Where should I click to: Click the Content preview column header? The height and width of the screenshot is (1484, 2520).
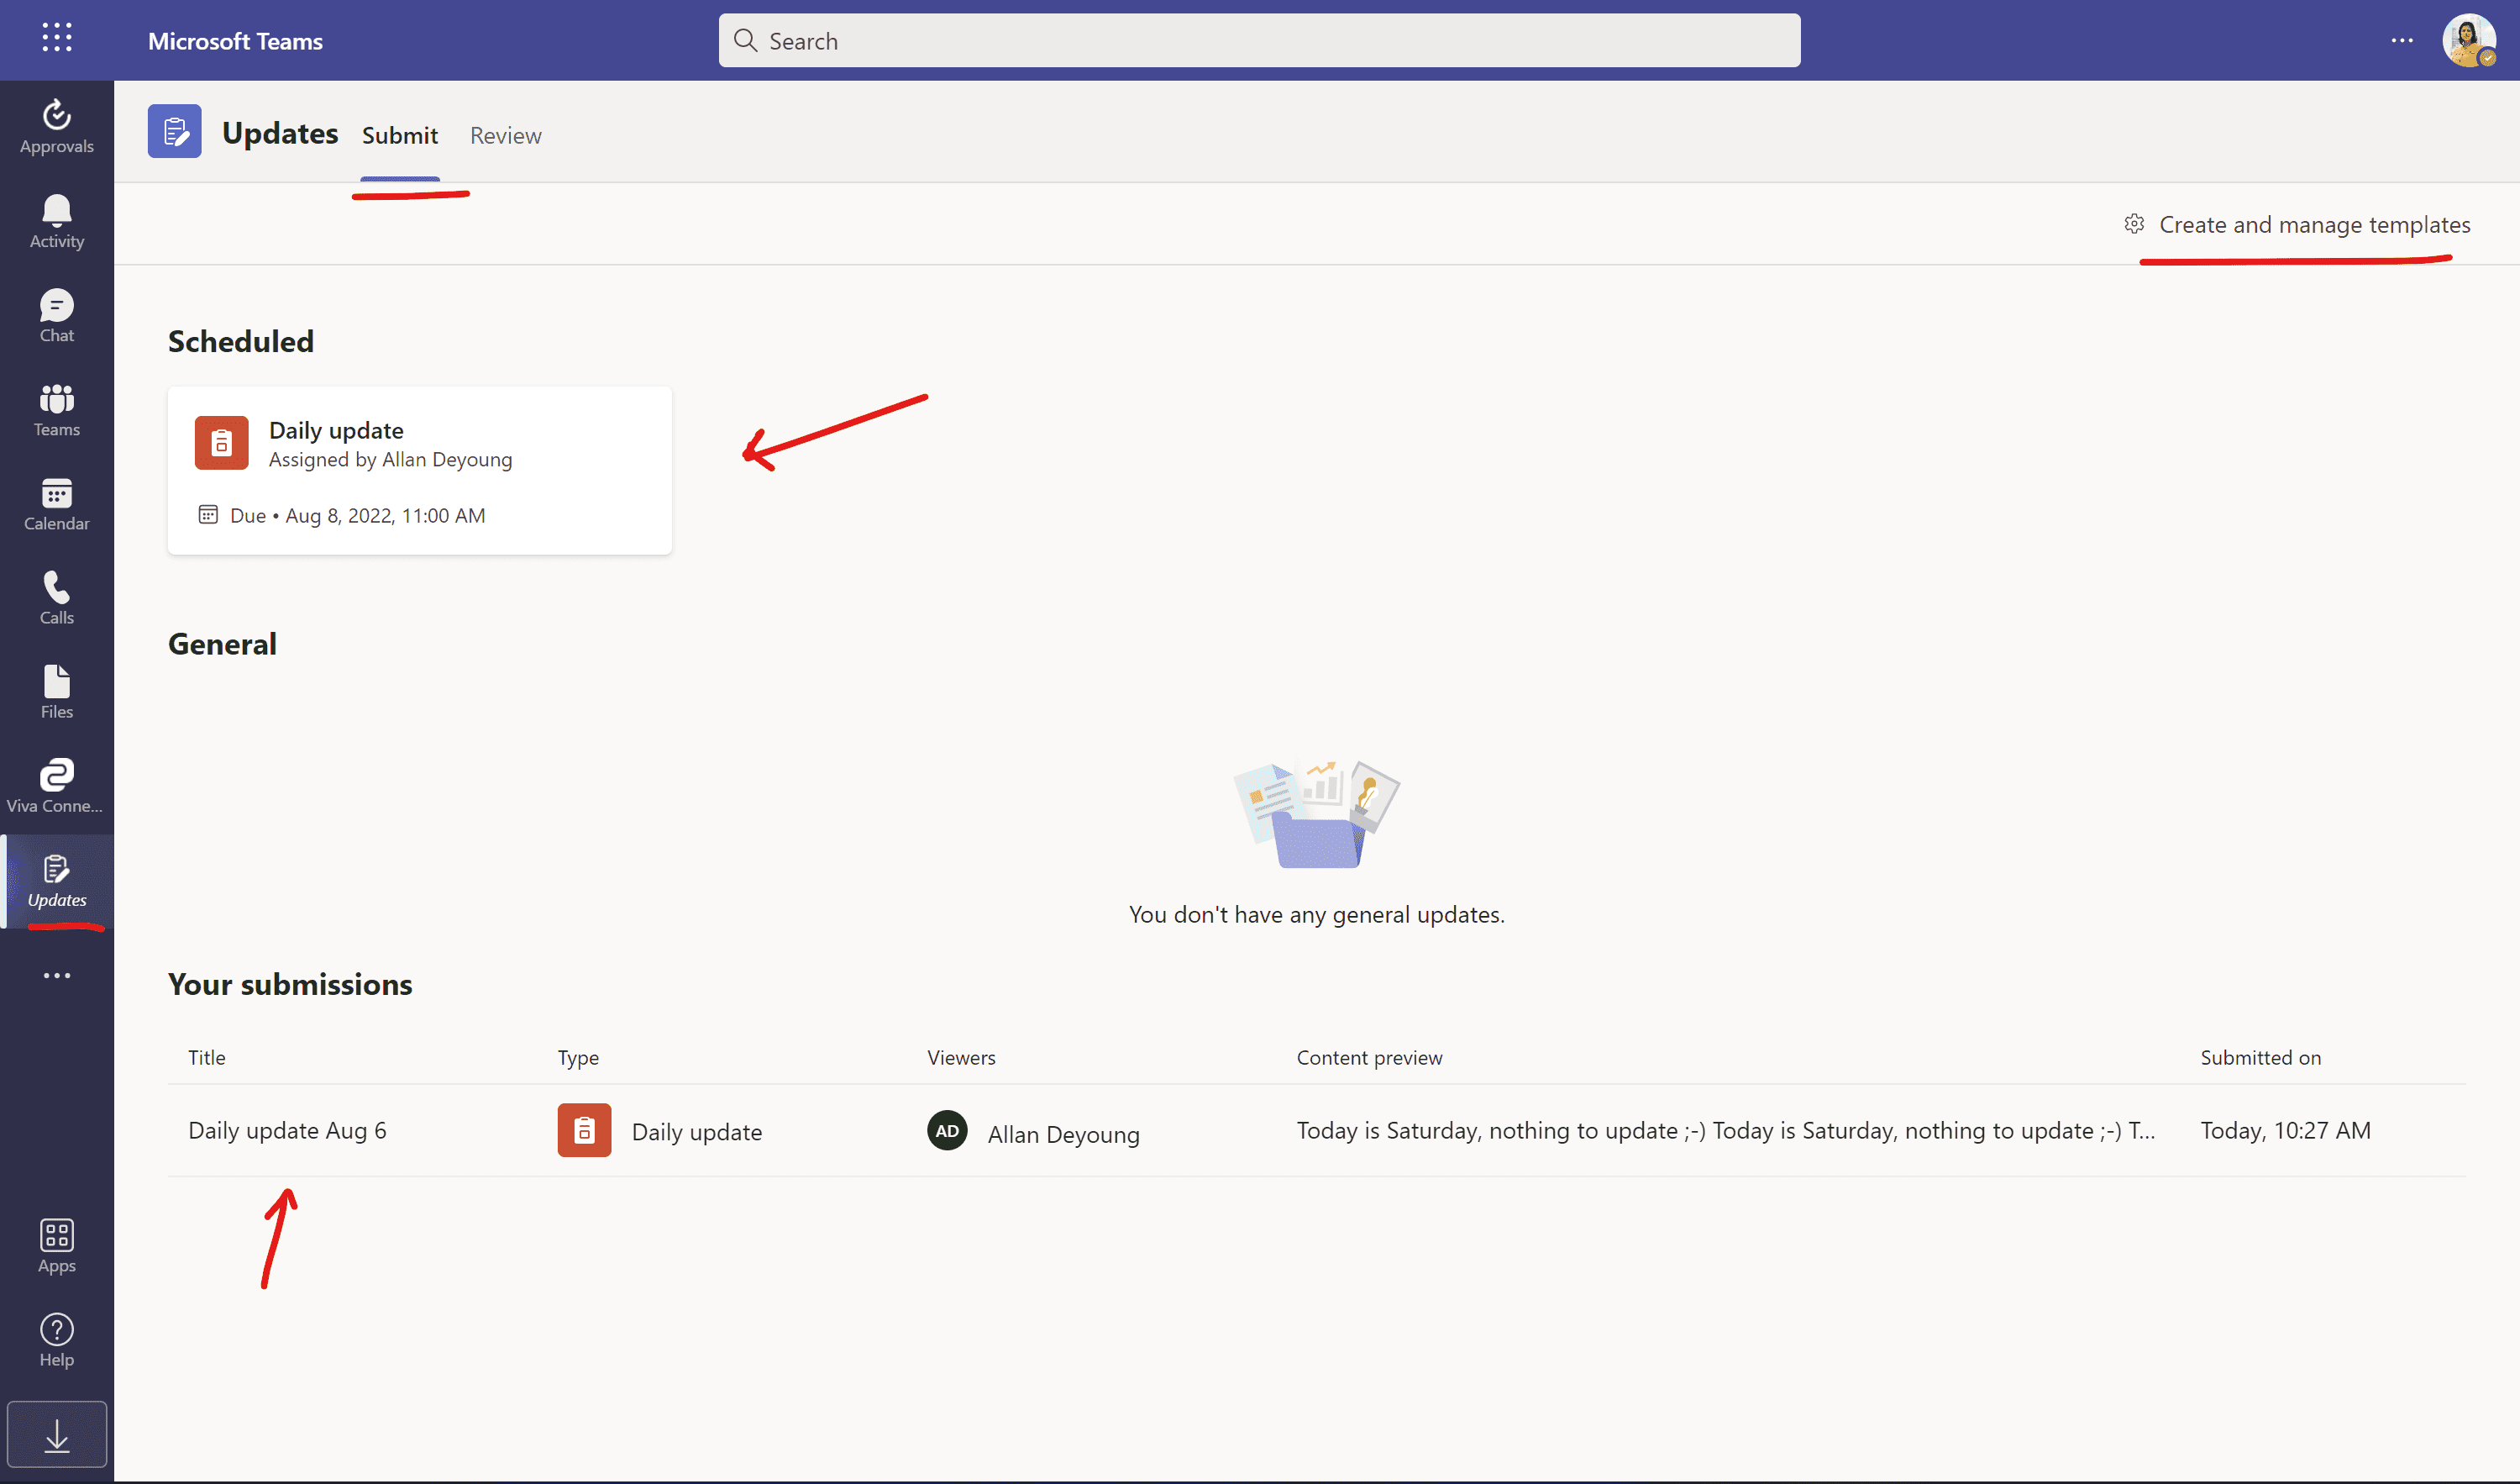pyautogui.click(x=1369, y=1058)
